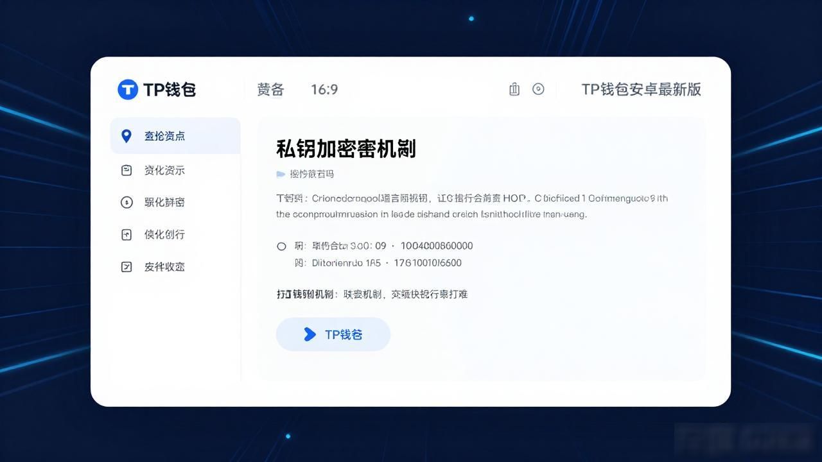Click the paragraph beginning with 'the oconproulmruesion'
Screen dimensions: 822x462
click(x=431, y=214)
